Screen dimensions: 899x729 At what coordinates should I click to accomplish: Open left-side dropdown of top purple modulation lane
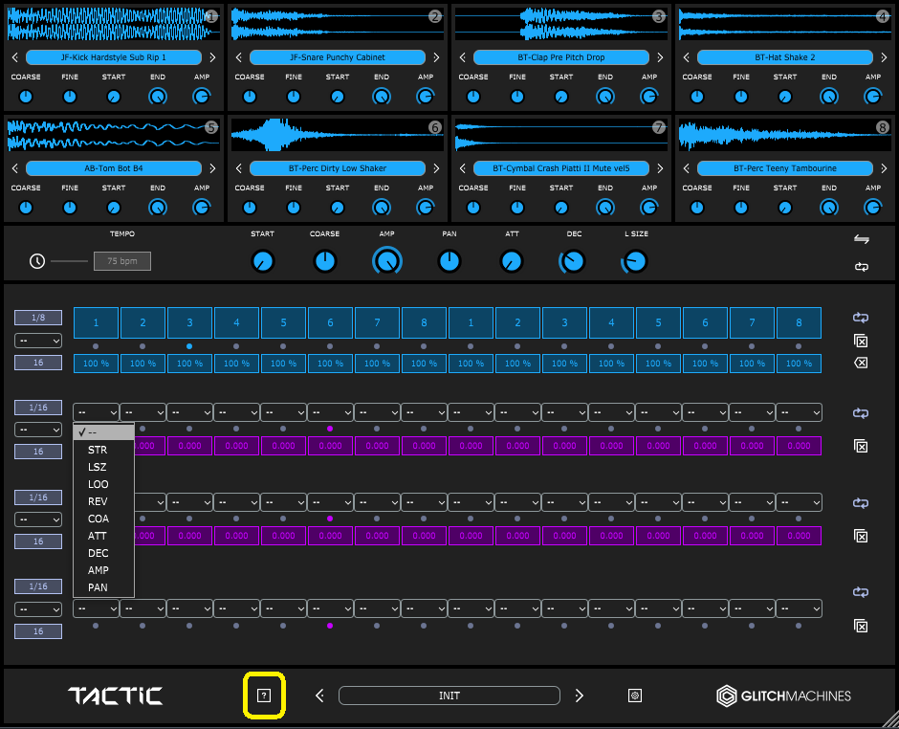(38, 430)
